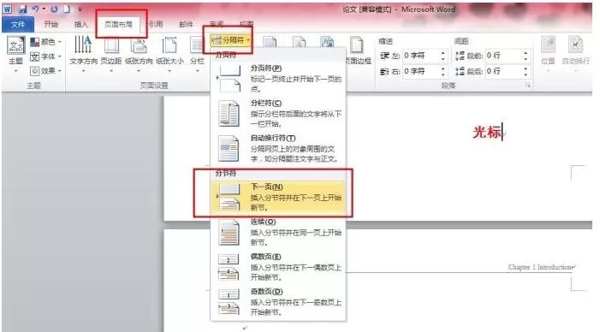Image resolution: width=600 pixels, height=332 pixels.
Task: Choose 奇数页(D) odd page section break
Action: click(x=278, y=302)
